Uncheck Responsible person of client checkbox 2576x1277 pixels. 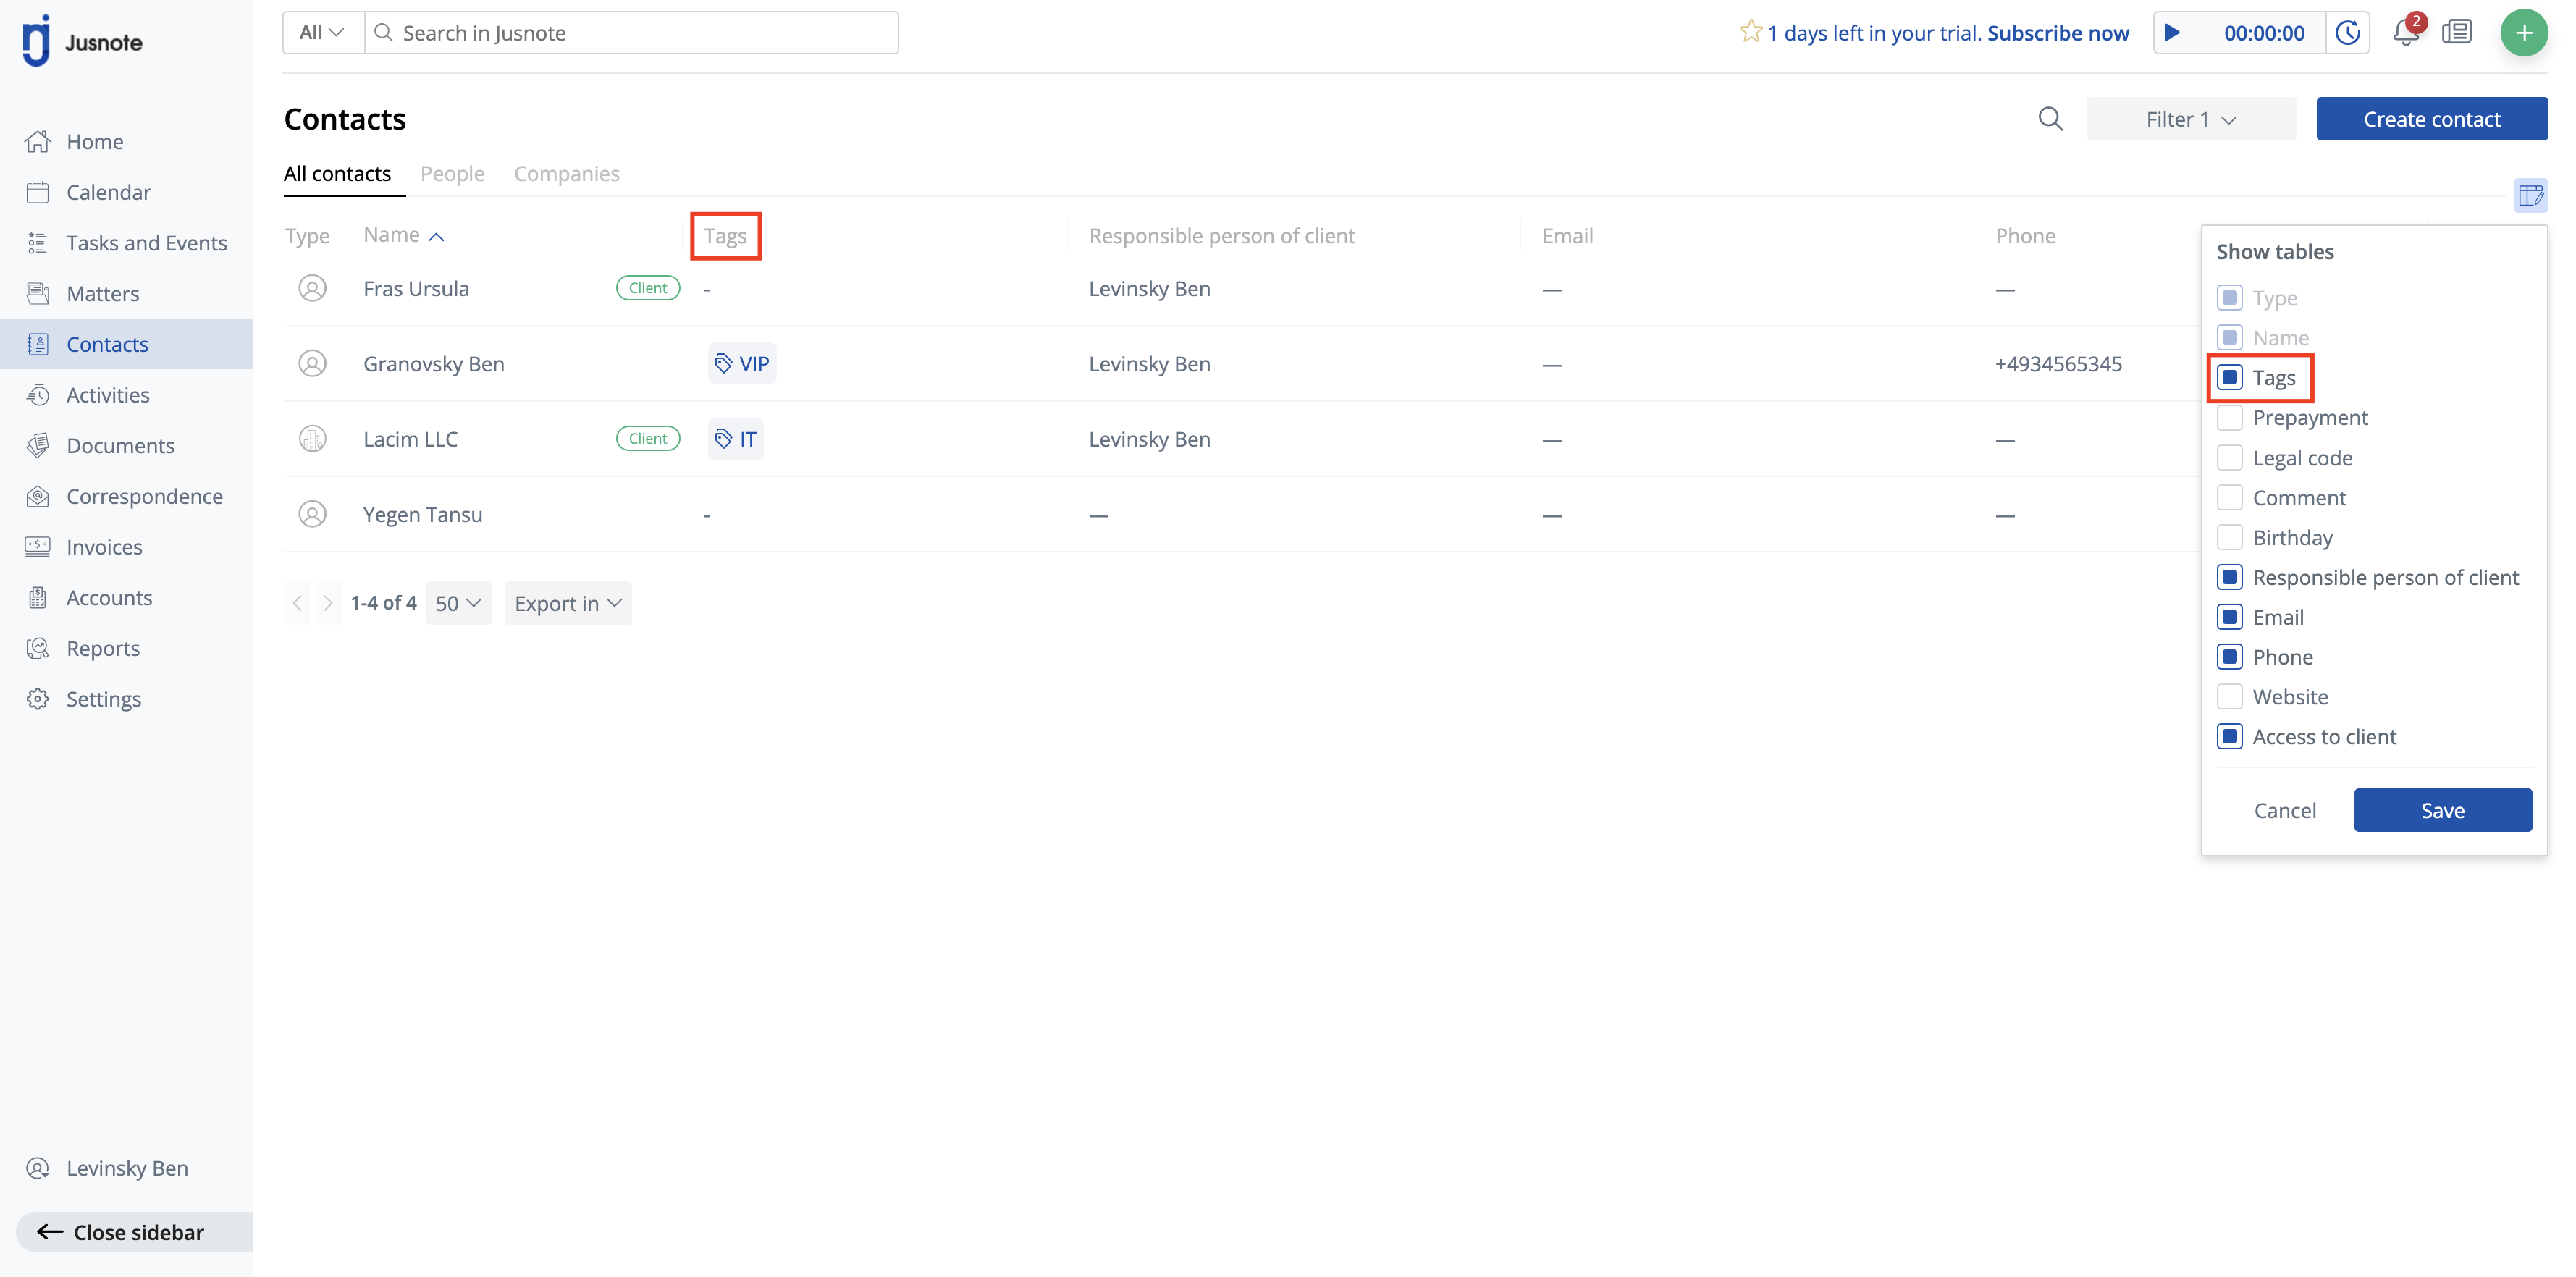coord(2230,577)
